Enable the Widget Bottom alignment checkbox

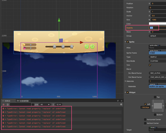point(155,115)
